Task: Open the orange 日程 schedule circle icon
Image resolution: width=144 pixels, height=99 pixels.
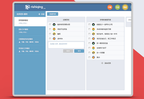Action: pos(110,7)
